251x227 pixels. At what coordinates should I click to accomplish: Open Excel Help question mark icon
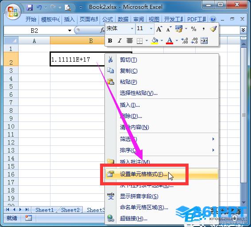pyautogui.click(x=213, y=20)
